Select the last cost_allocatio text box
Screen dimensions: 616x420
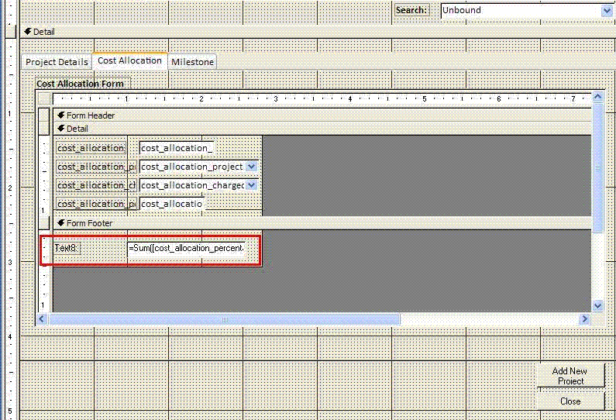172,204
